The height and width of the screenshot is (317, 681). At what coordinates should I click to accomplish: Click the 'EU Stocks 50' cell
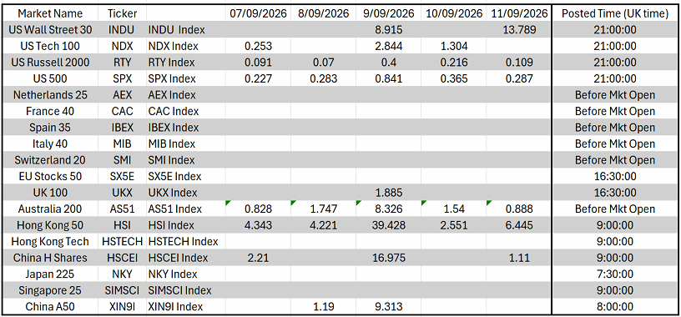(x=49, y=176)
